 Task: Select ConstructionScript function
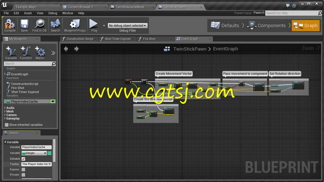point(25,84)
